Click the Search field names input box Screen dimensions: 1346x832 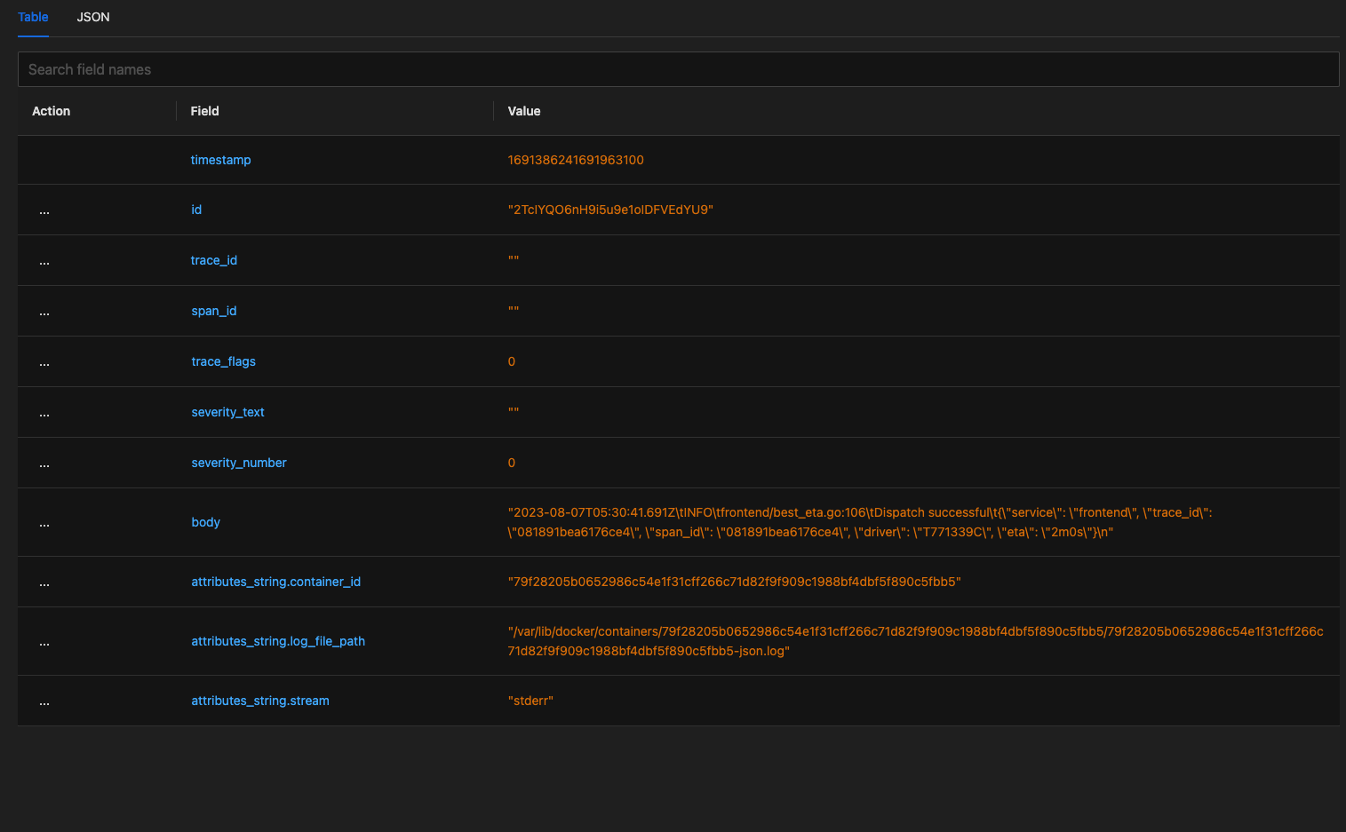(x=355, y=68)
